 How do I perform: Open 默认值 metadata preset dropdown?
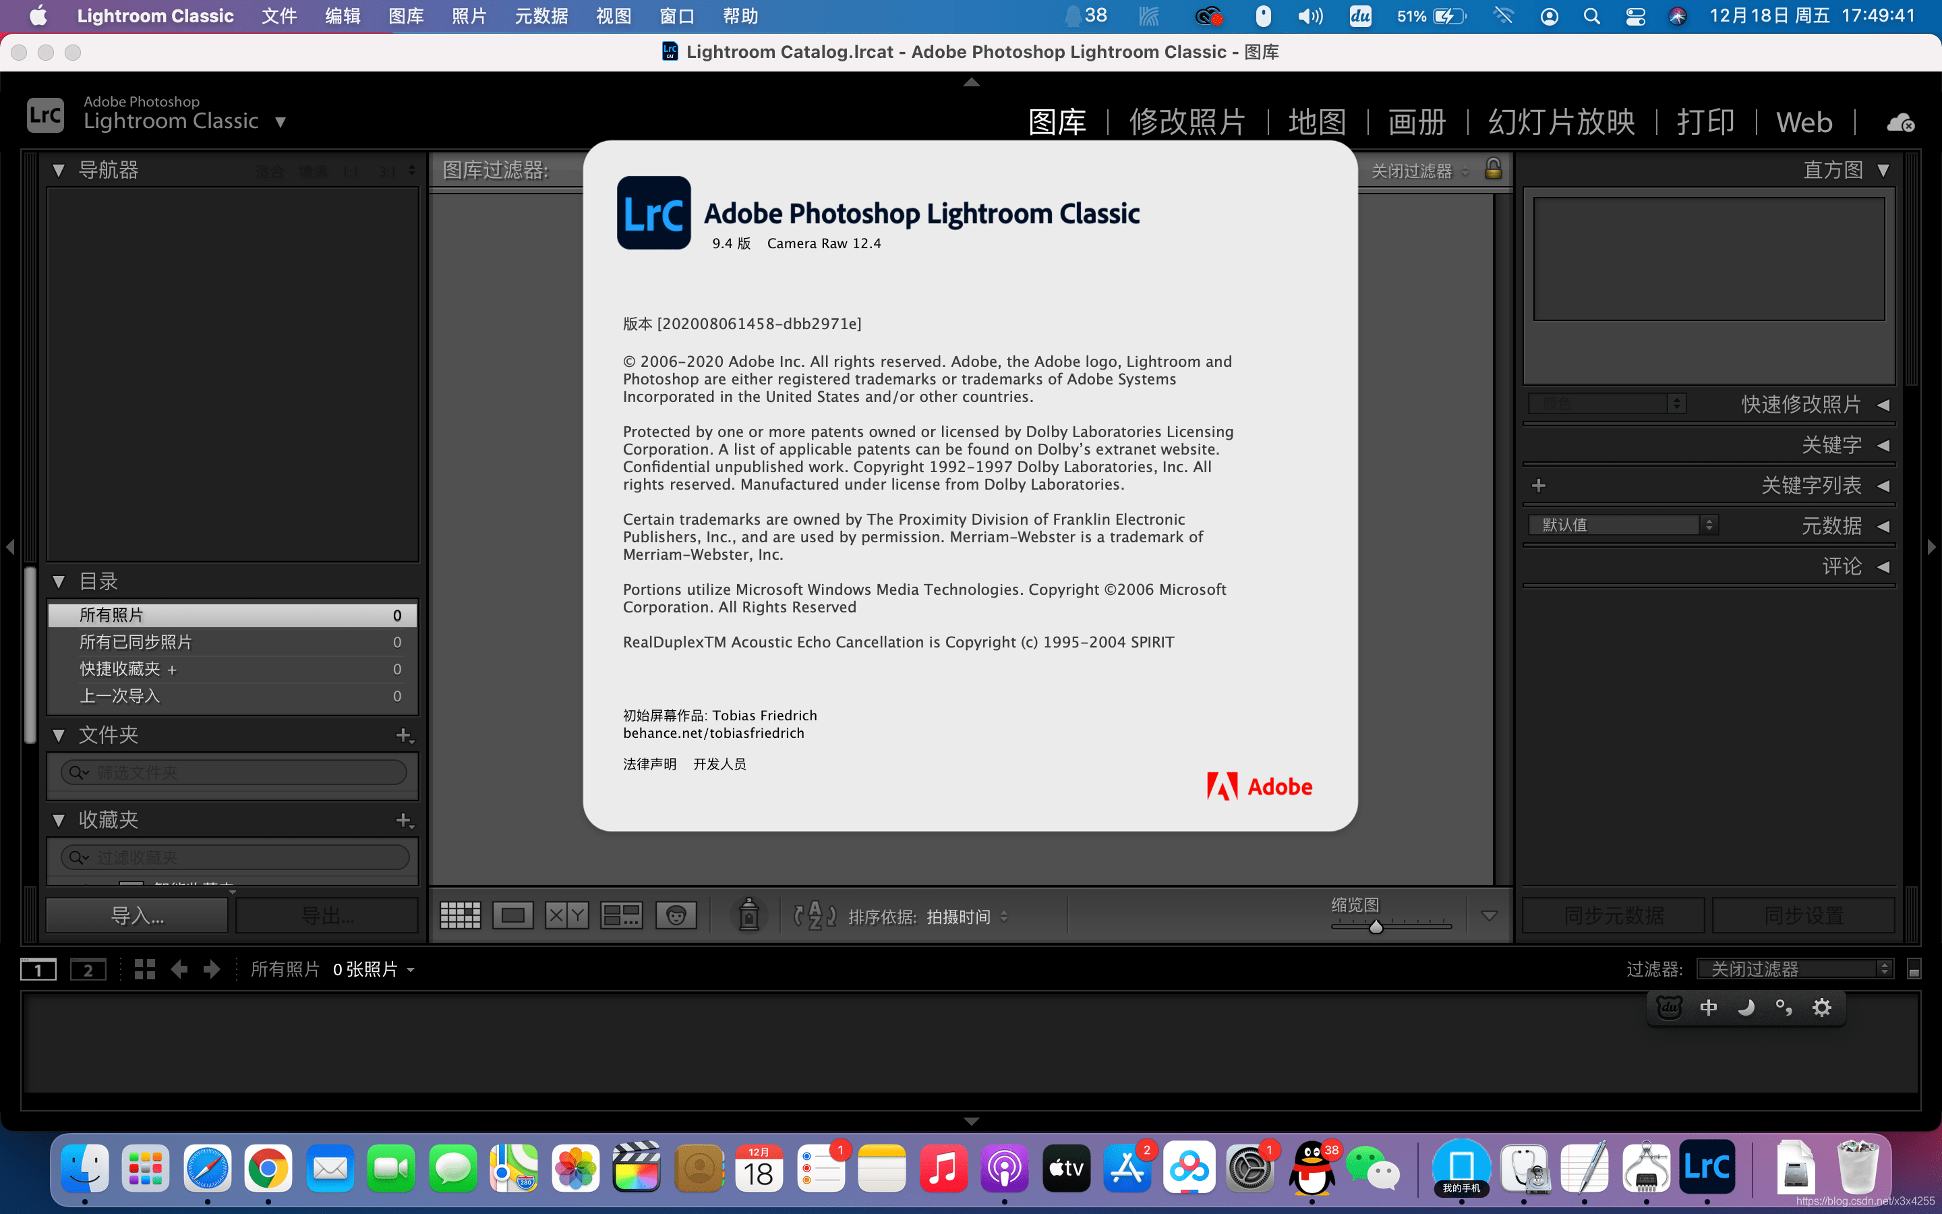[1624, 525]
